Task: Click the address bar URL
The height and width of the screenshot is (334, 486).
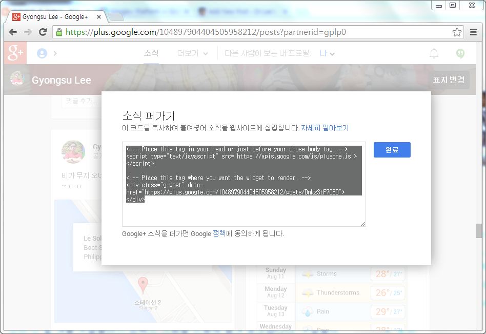Action: tap(206, 32)
